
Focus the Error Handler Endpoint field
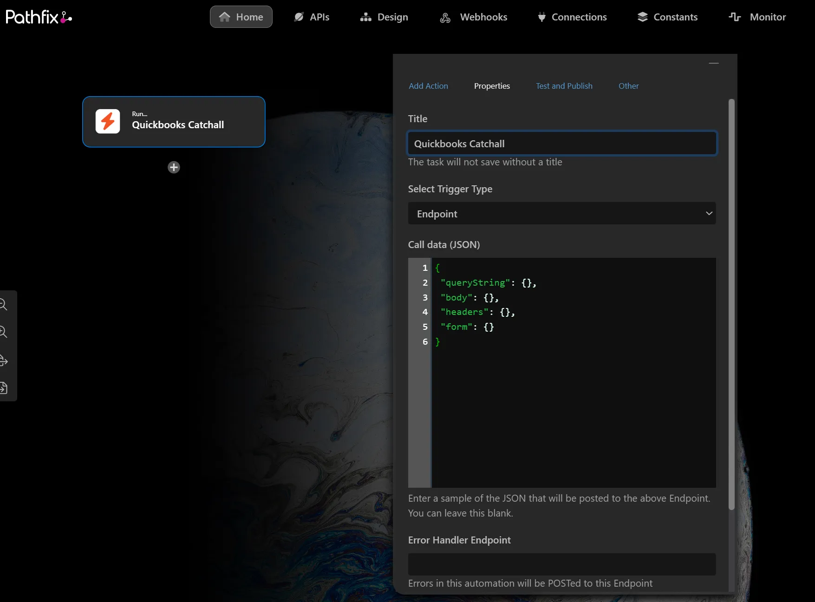[562, 564]
